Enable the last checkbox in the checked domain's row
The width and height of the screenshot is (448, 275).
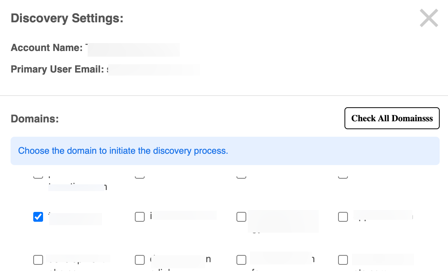343,217
